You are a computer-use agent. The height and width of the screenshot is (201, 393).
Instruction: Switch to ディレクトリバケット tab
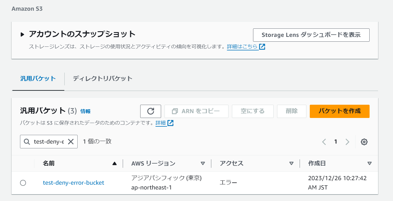tap(103, 79)
